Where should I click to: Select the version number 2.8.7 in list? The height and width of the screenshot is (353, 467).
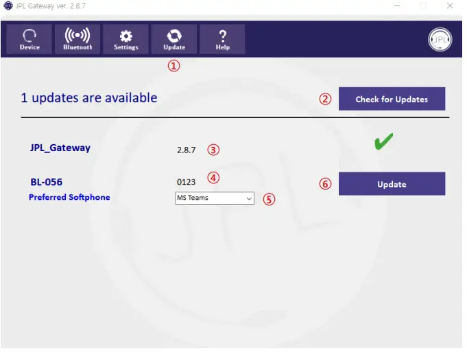coord(186,150)
